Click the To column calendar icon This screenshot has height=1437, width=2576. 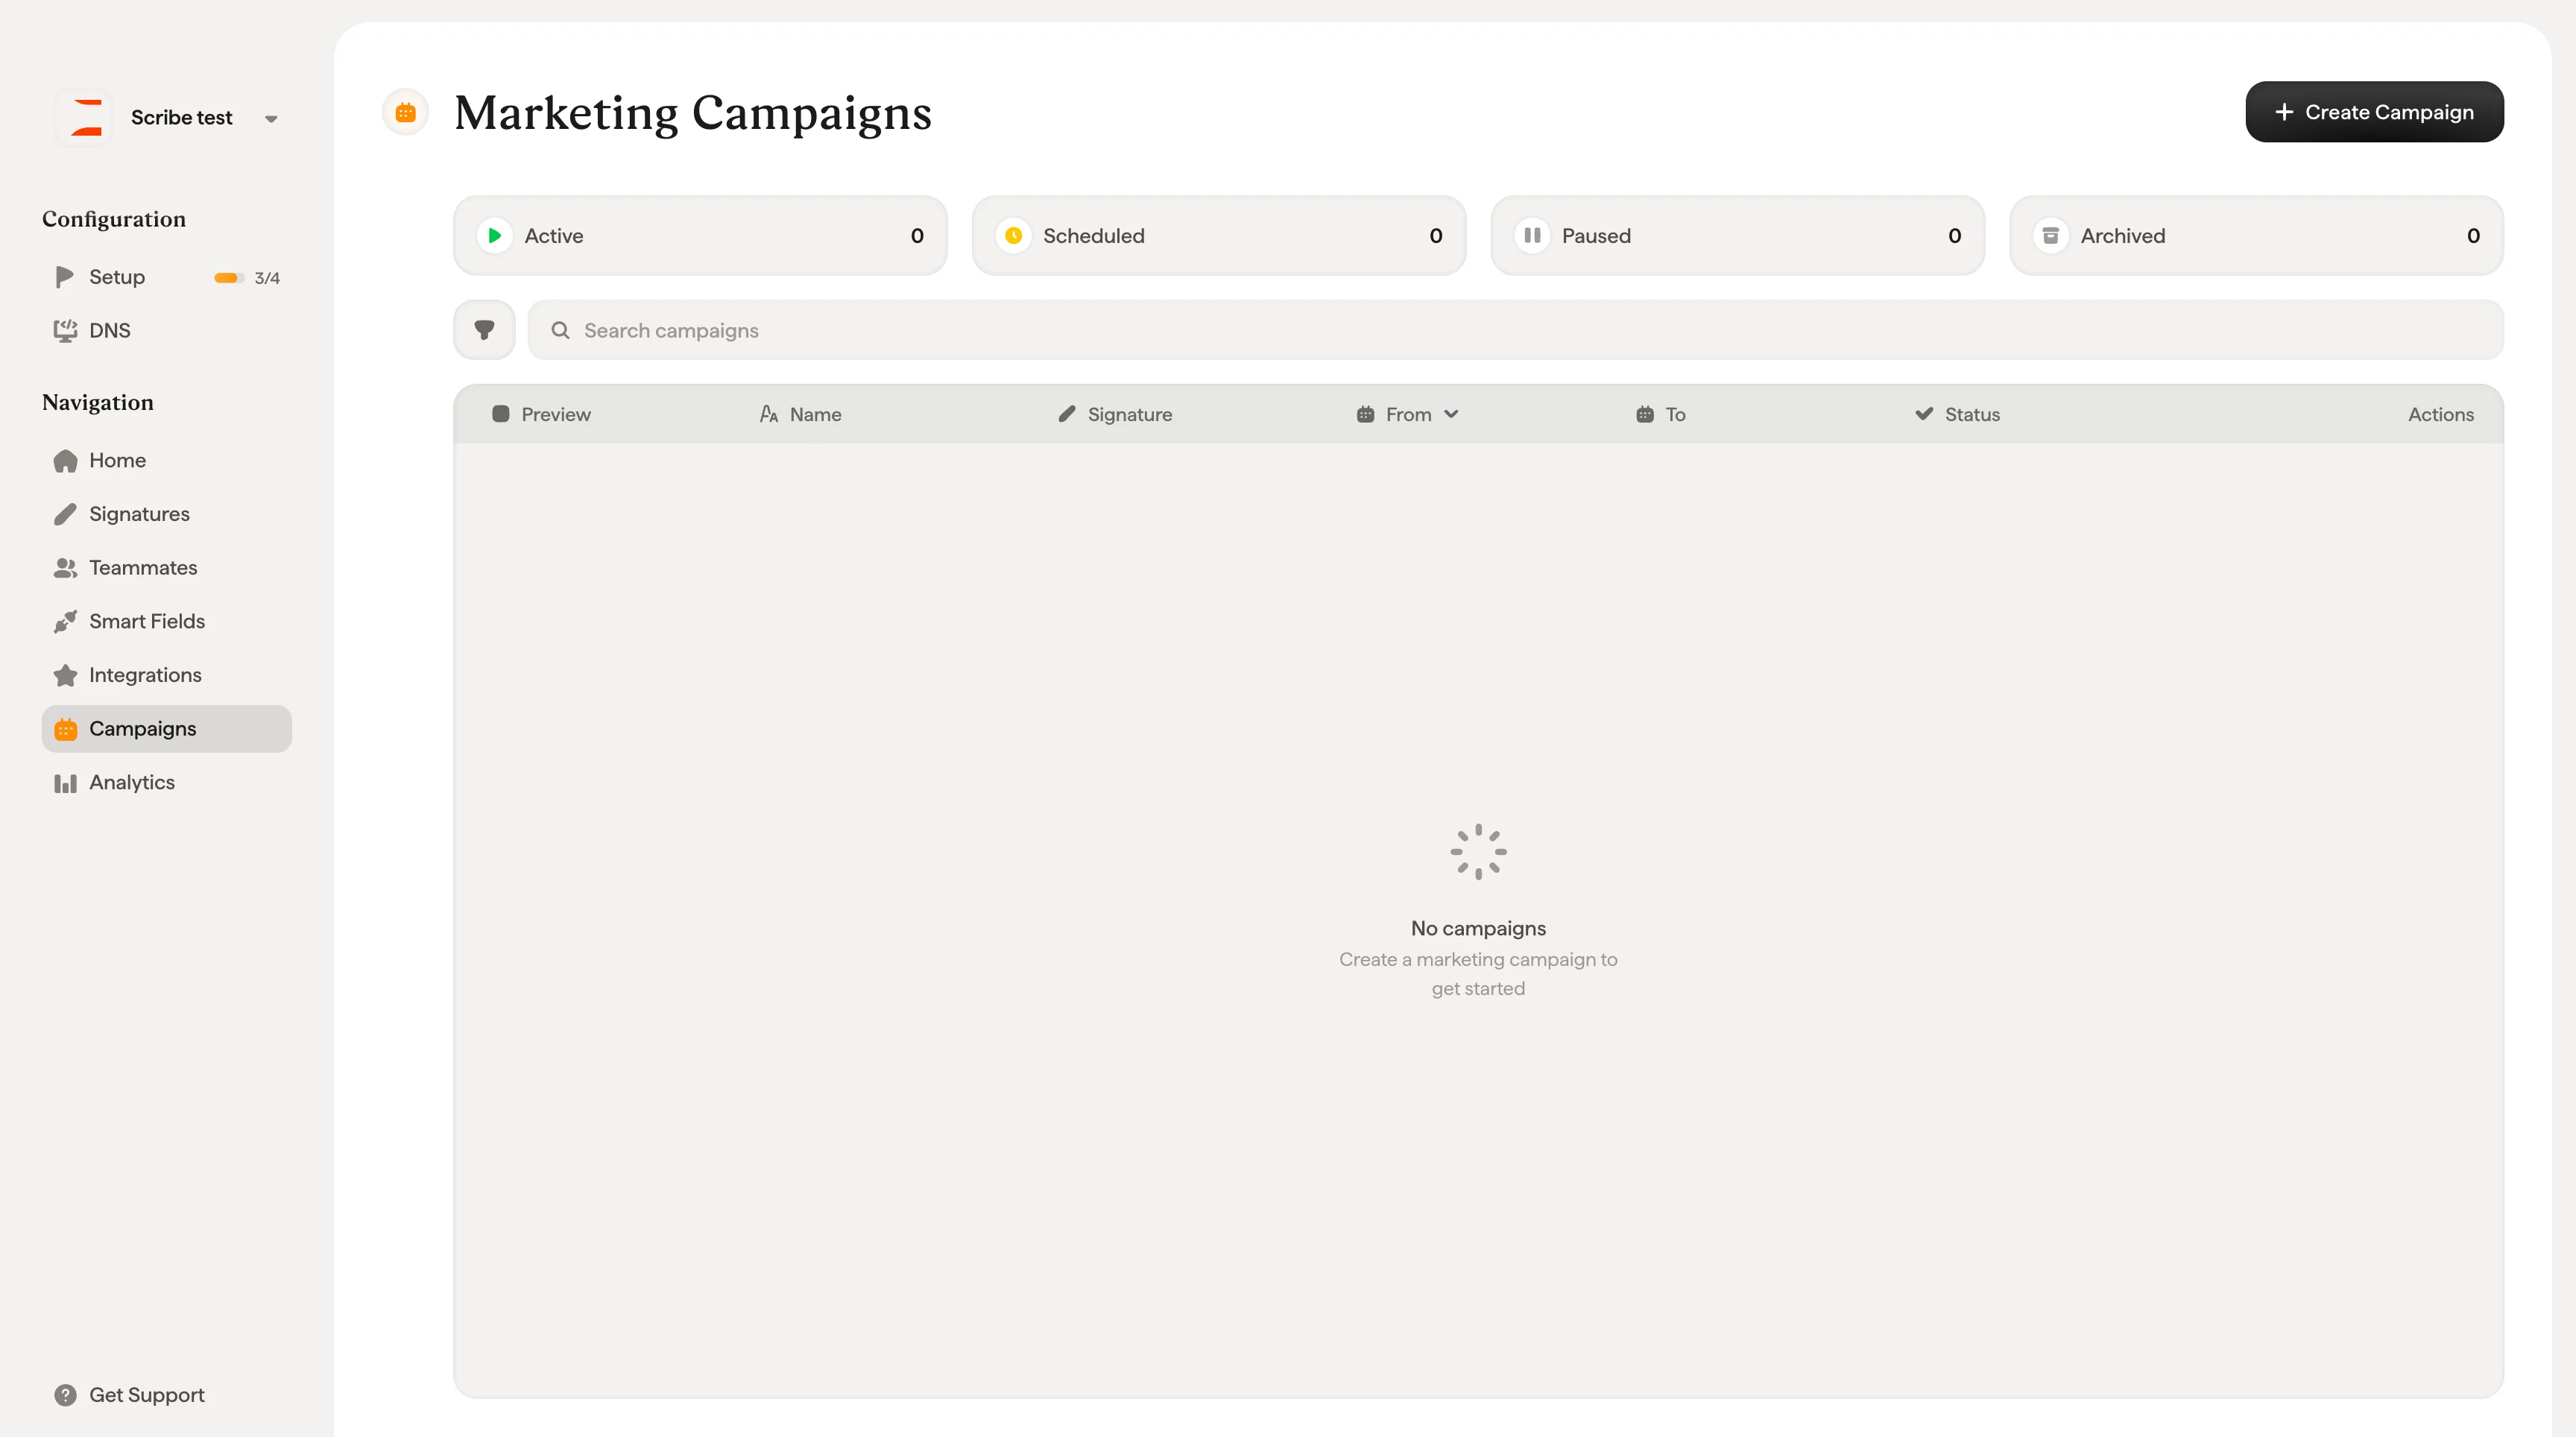(x=1645, y=414)
